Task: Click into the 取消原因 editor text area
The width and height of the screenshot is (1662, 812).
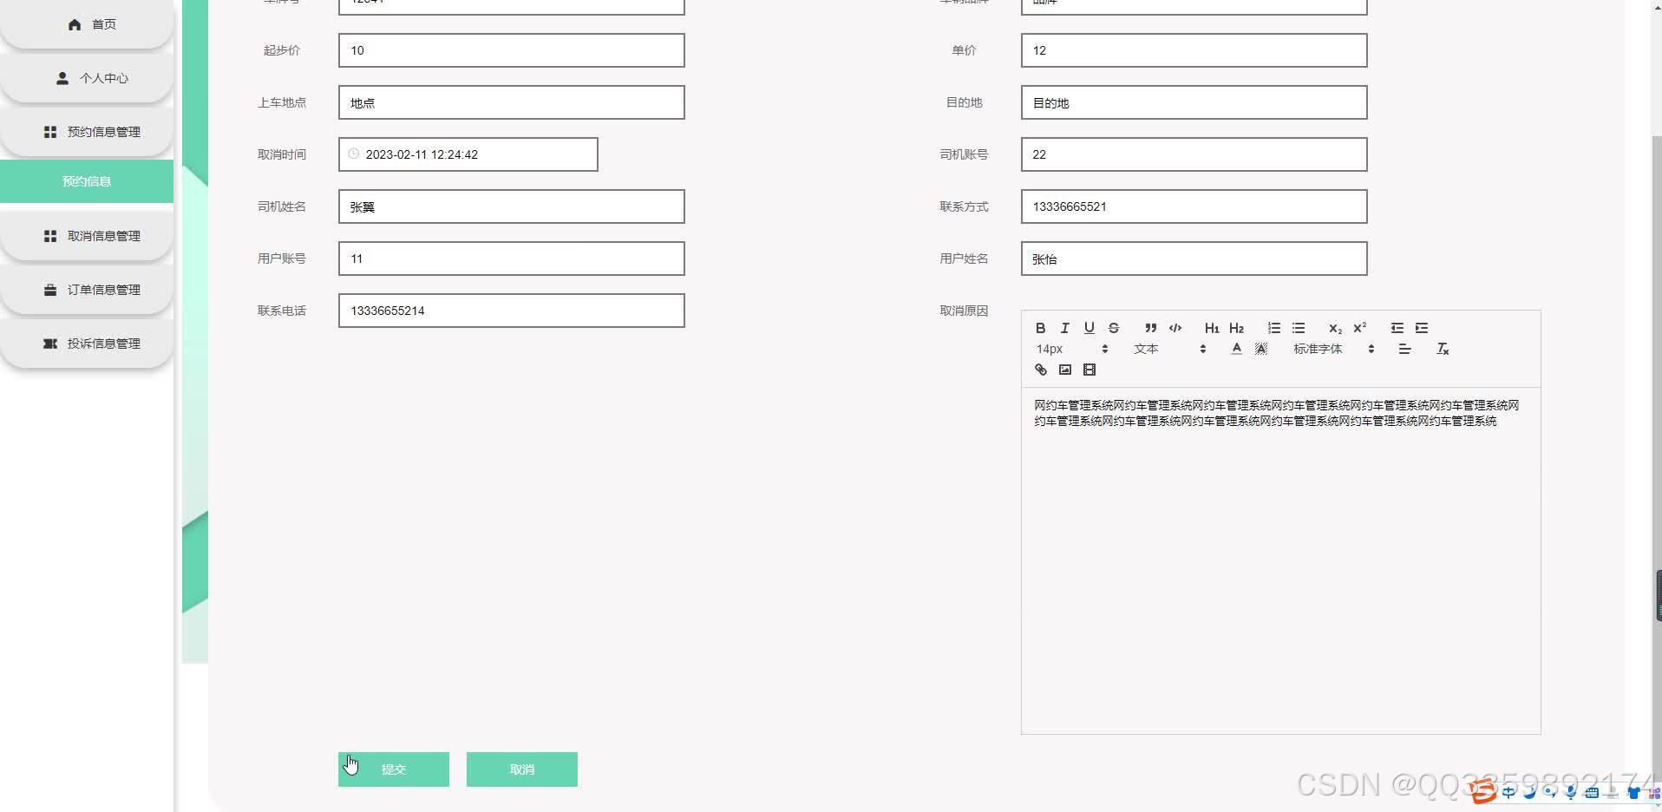Action: tap(1281, 560)
